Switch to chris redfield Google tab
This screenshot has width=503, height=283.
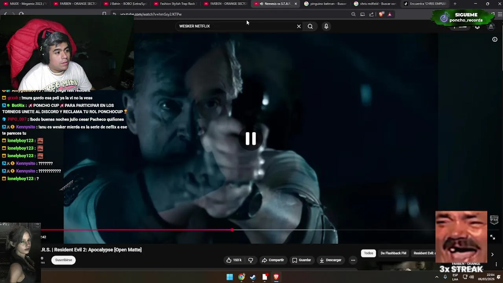pos(375,4)
